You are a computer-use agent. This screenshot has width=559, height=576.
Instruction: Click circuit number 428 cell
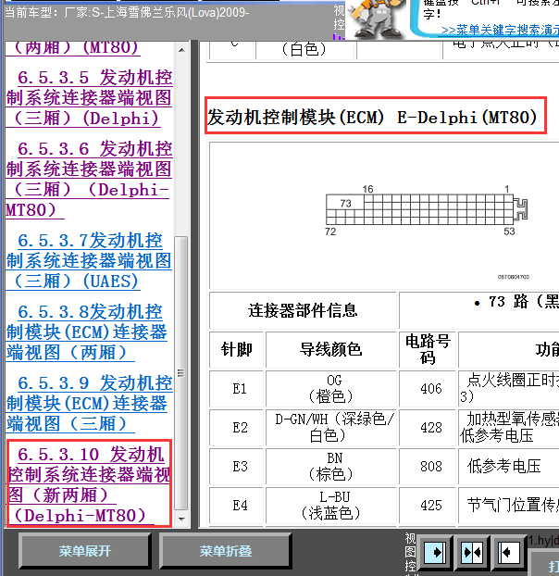(428, 428)
